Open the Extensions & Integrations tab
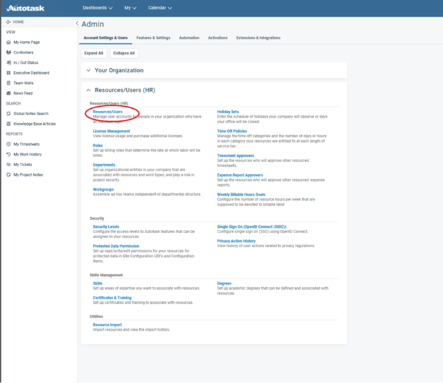Screen dimensions: 443x383 [x=258, y=38]
